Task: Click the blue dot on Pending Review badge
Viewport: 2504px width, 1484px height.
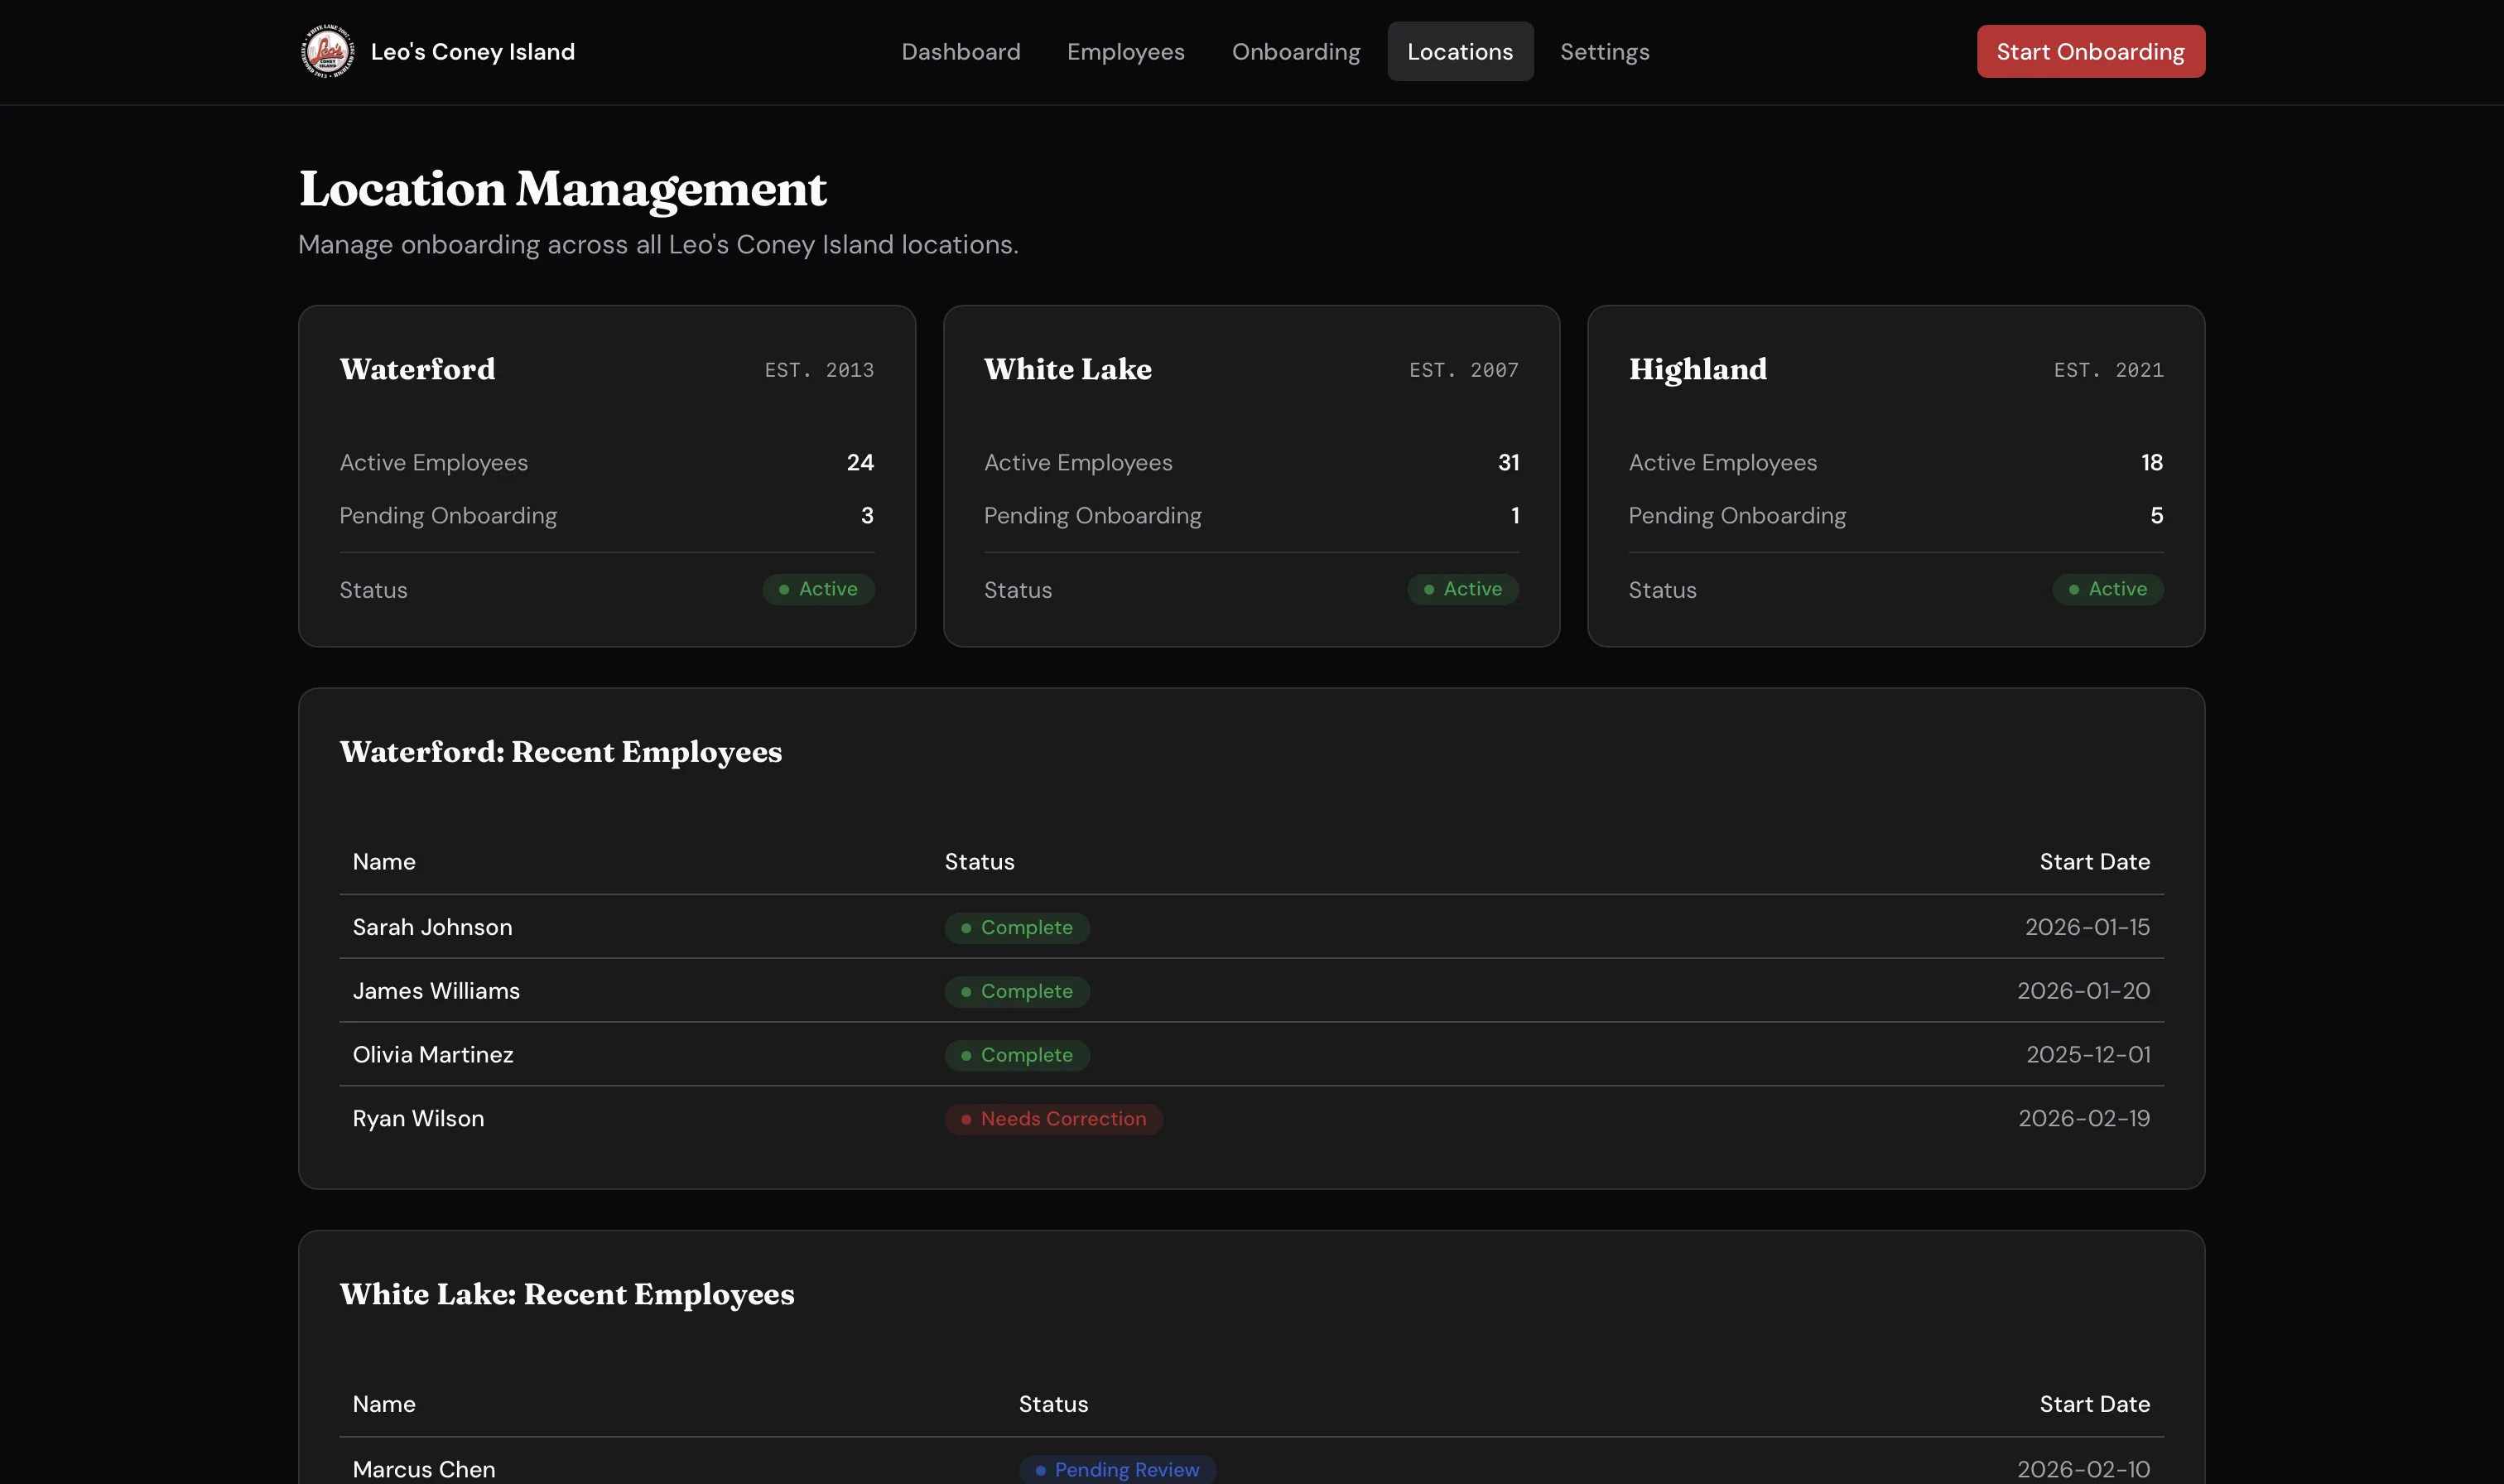Action: (1039, 1470)
